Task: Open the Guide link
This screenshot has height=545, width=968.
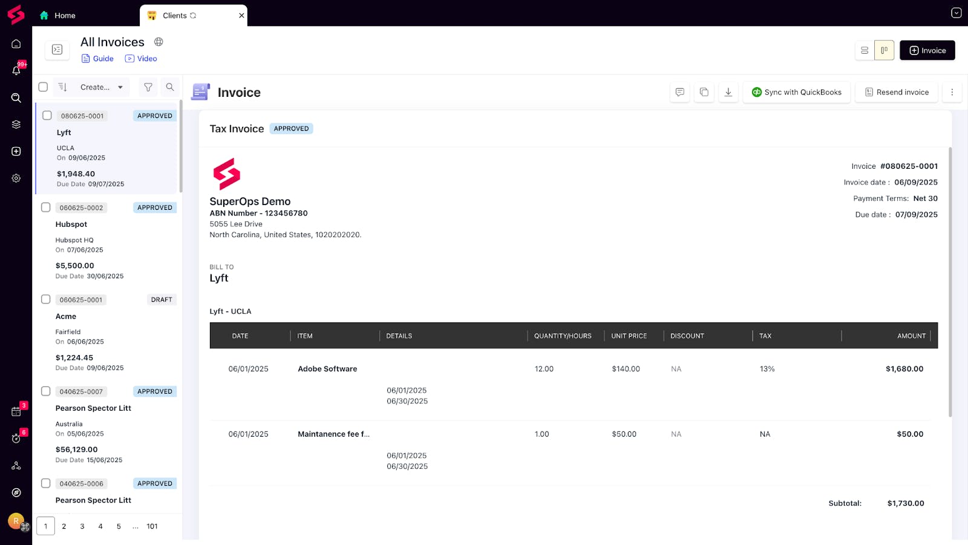Action: tap(97, 59)
